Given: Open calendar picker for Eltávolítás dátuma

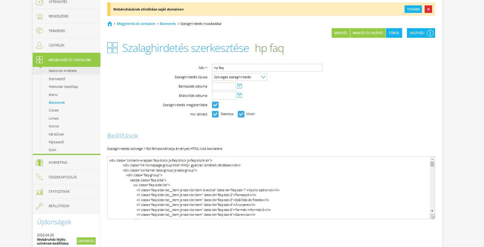Looking at the screenshot, I should (240, 96).
